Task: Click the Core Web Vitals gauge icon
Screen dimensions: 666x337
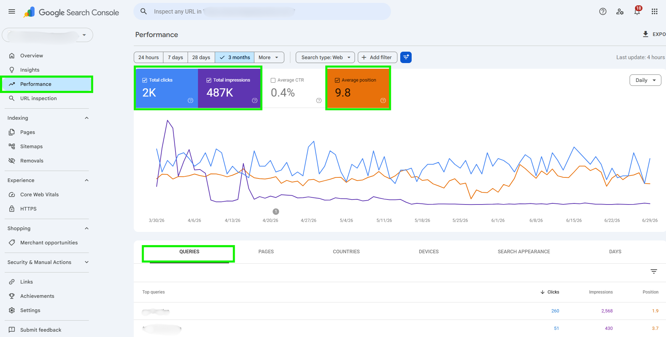Action: coord(12,195)
